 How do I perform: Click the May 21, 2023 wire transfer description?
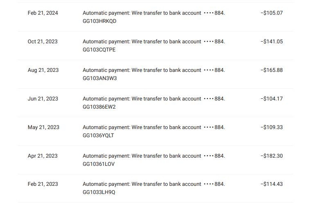point(154,127)
